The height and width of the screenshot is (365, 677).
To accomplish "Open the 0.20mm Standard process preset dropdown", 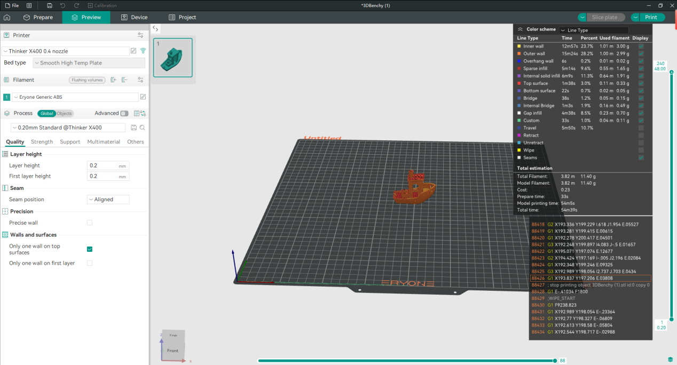I will click(68, 128).
